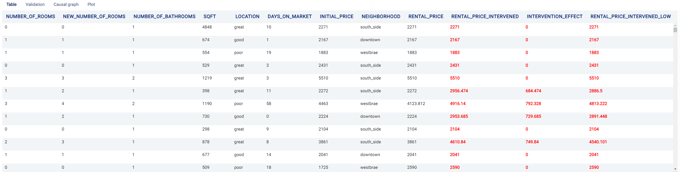The width and height of the screenshot is (680, 172).
Task: Click initial price cell 5510
Action: pos(323,78)
